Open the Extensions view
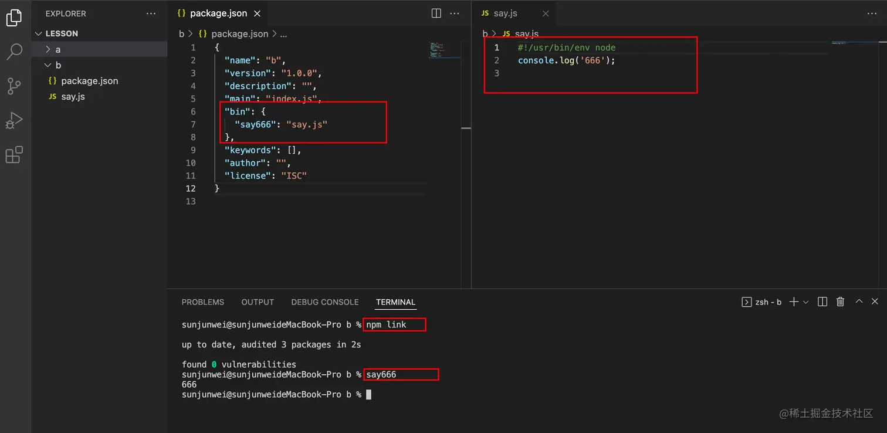Screen dimensions: 887x433 14,155
